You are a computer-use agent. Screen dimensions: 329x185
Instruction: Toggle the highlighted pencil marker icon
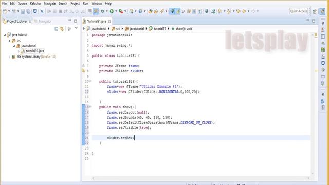coord(178,11)
